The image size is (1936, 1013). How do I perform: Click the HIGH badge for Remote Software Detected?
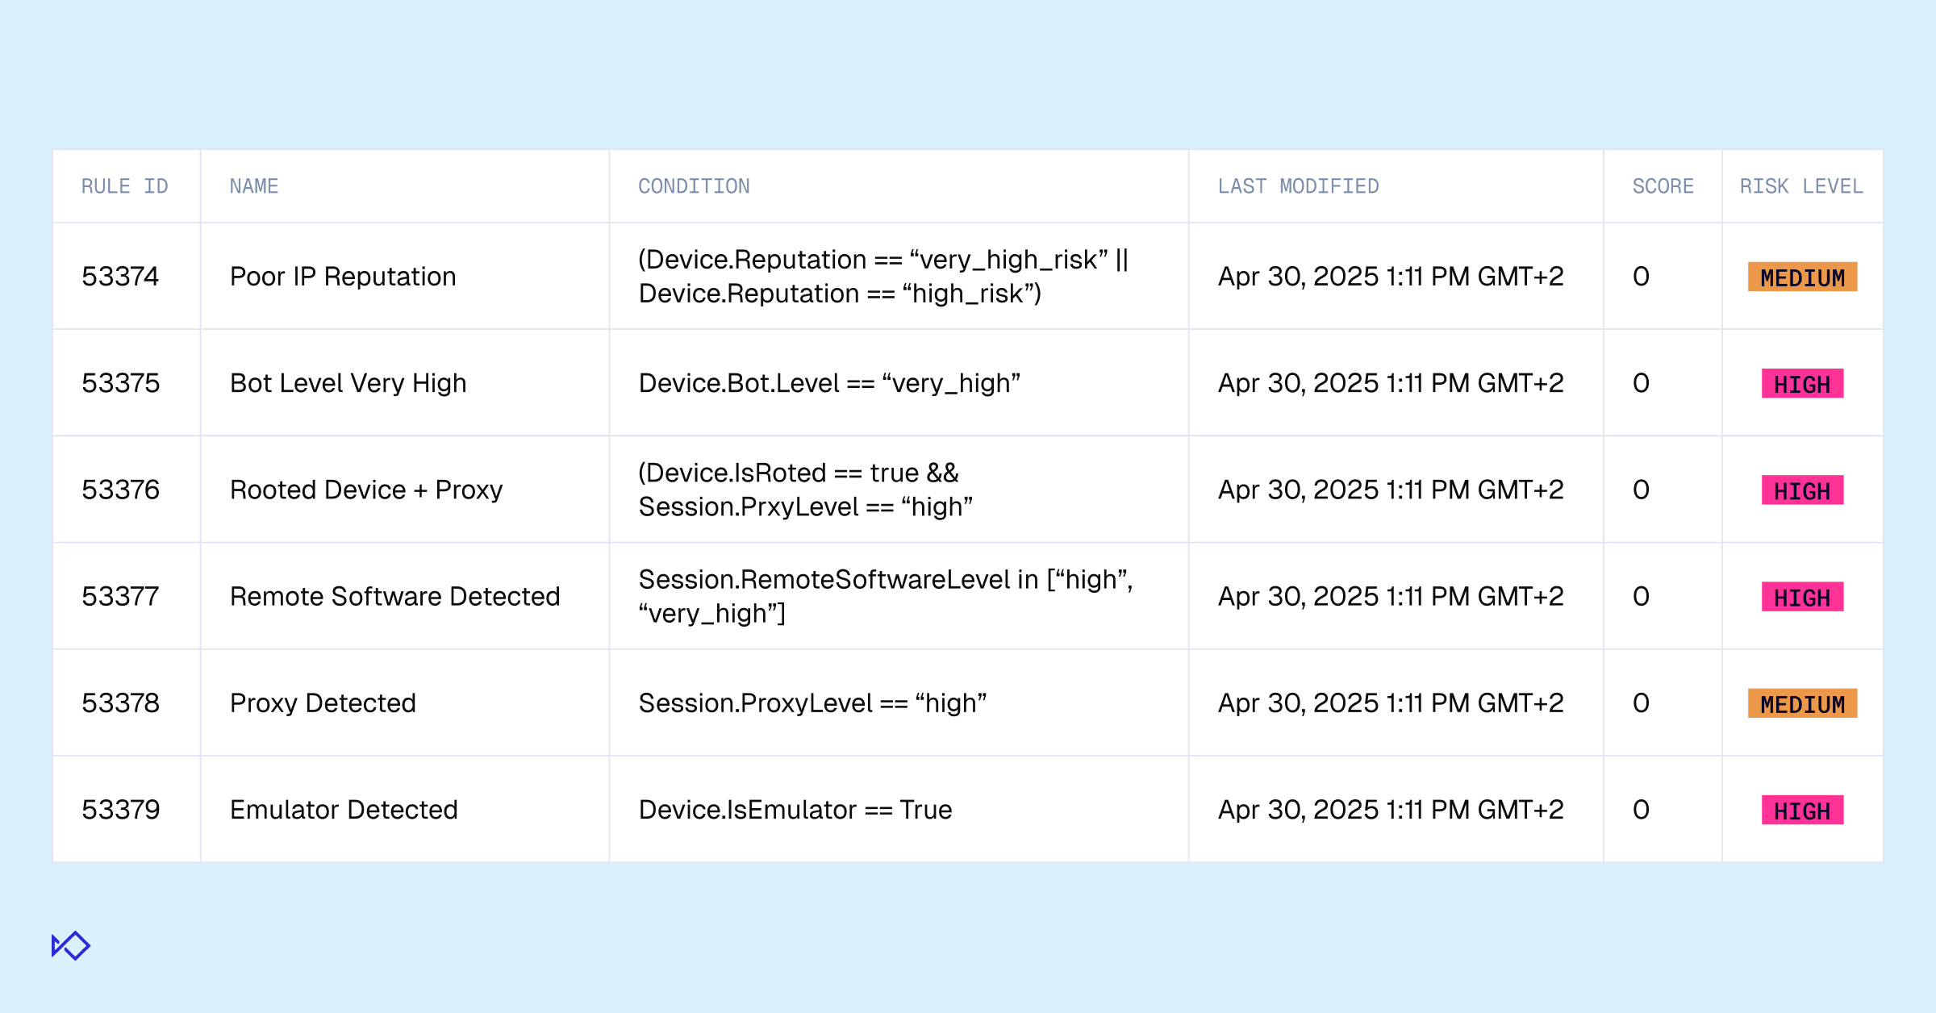1802,598
